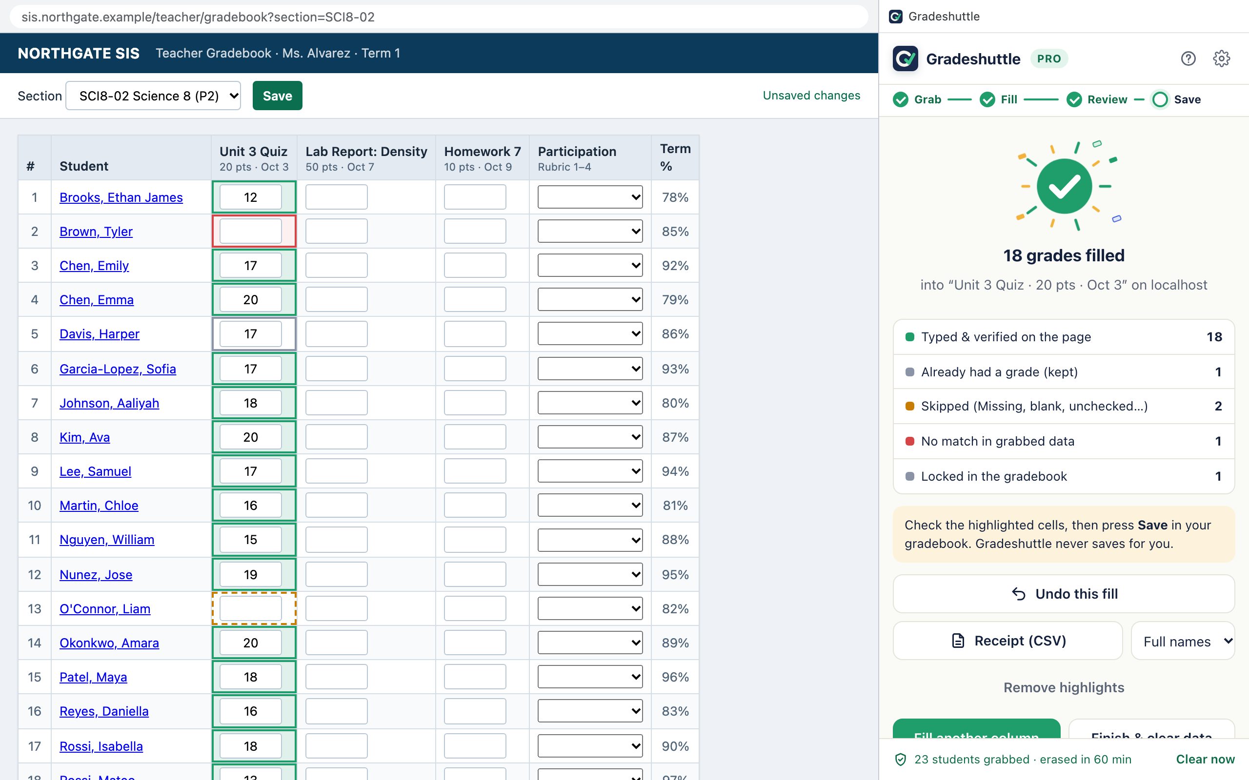Click the shield icon beside students grabbed
The width and height of the screenshot is (1249, 780).
coord(901,760)
